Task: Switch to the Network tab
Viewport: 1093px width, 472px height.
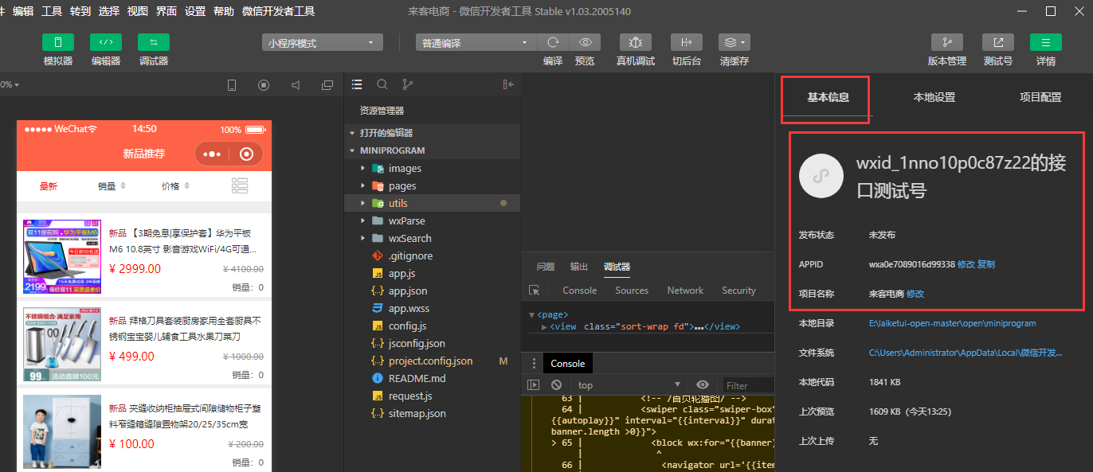Action: [685, 291]
